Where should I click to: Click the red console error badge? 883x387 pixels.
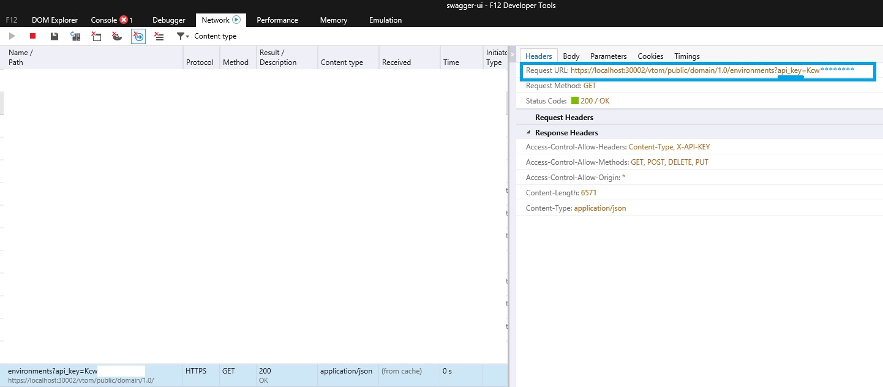click(x=124, y=20)
